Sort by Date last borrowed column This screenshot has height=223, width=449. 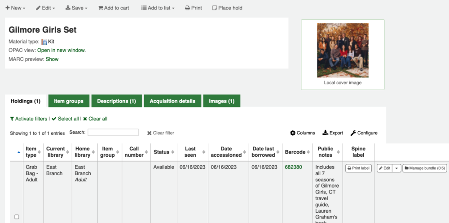coord(265,152)
